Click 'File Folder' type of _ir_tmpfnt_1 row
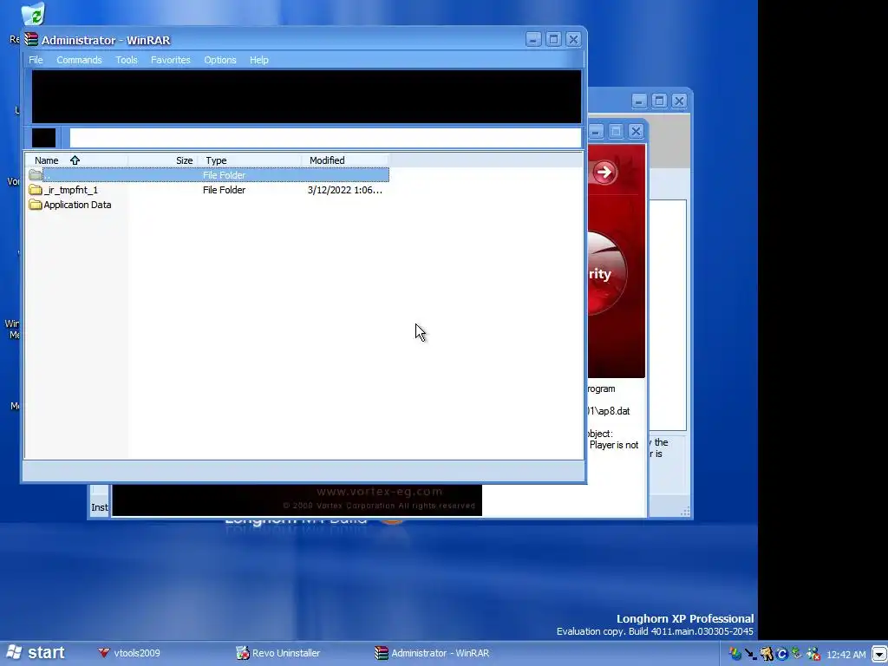 click(225, 190)
